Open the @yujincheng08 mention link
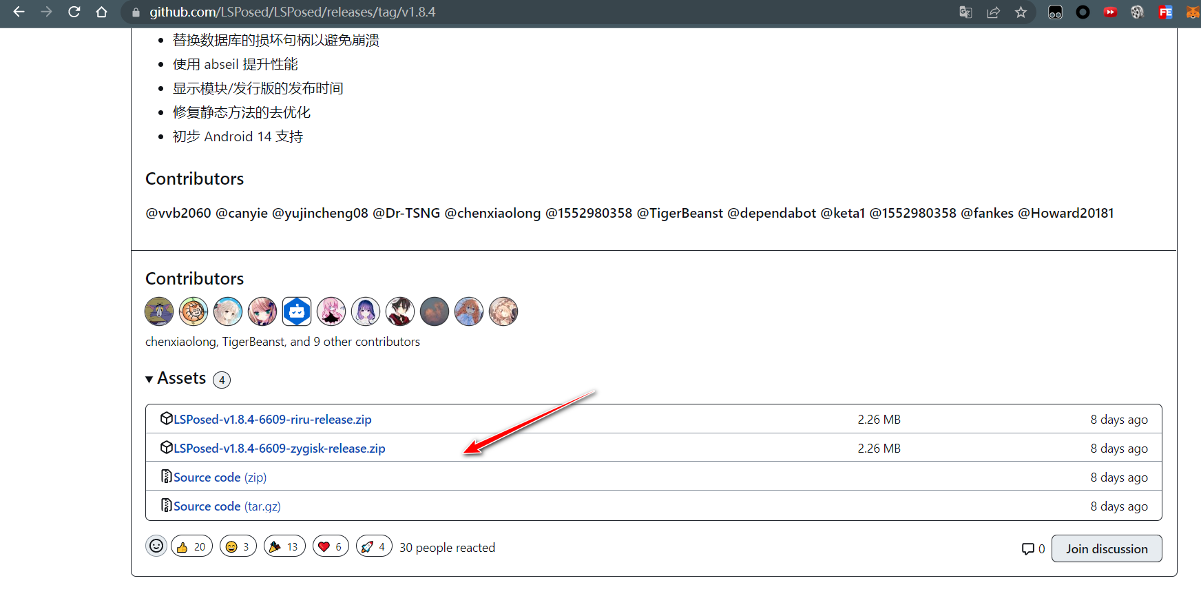 click(320, 214)
